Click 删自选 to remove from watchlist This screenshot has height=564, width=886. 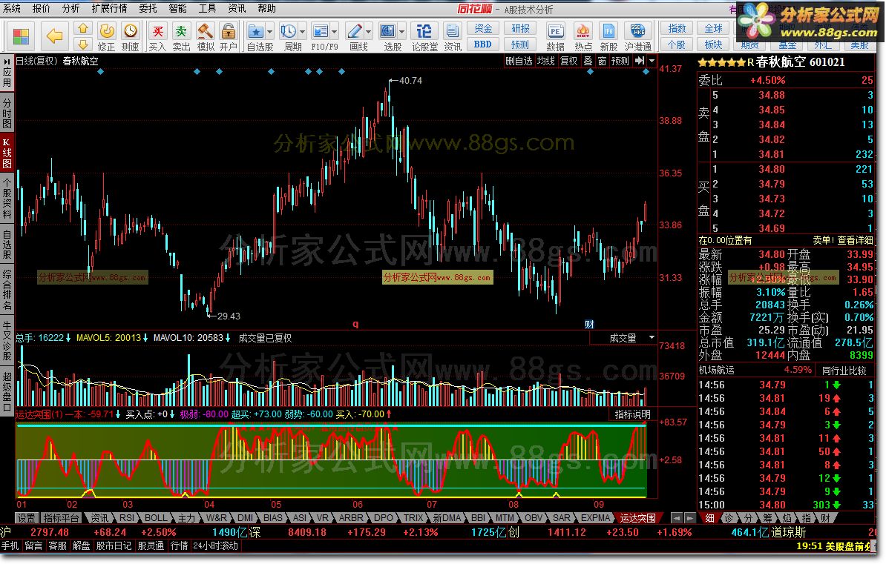(519, 61)
